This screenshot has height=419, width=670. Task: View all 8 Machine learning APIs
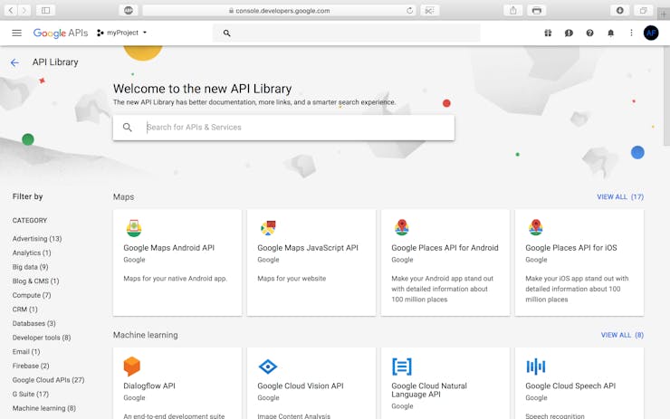[622, 335]
